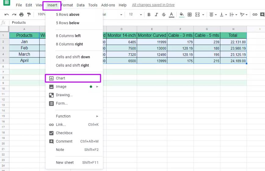
Task: Click the Undo arrow icon
Action: pyautogui.click(x=7, y=15)
